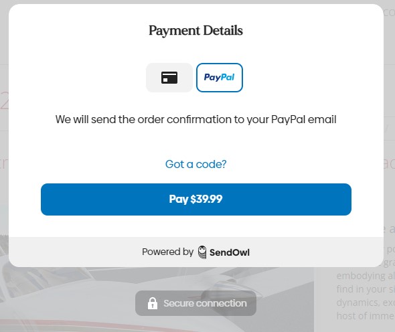Click the lock icon in Secure connection badge
This screenshot has height=332, width=395.
(x=153, y=303)
